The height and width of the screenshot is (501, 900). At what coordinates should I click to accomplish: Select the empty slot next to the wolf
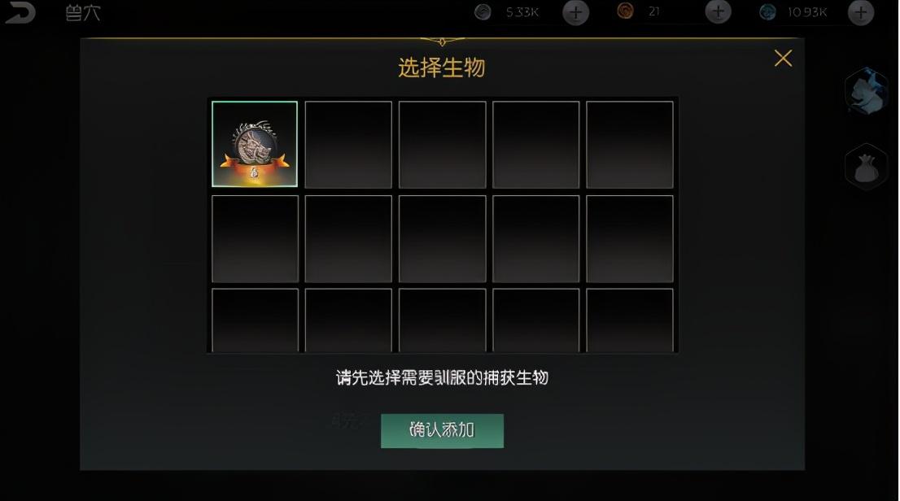(348, 145)
